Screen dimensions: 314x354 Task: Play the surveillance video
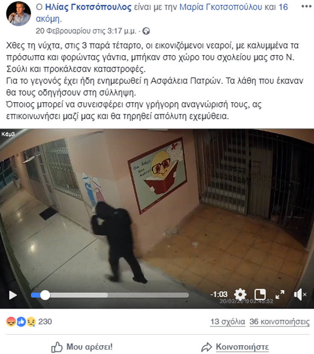coord(13,295)
